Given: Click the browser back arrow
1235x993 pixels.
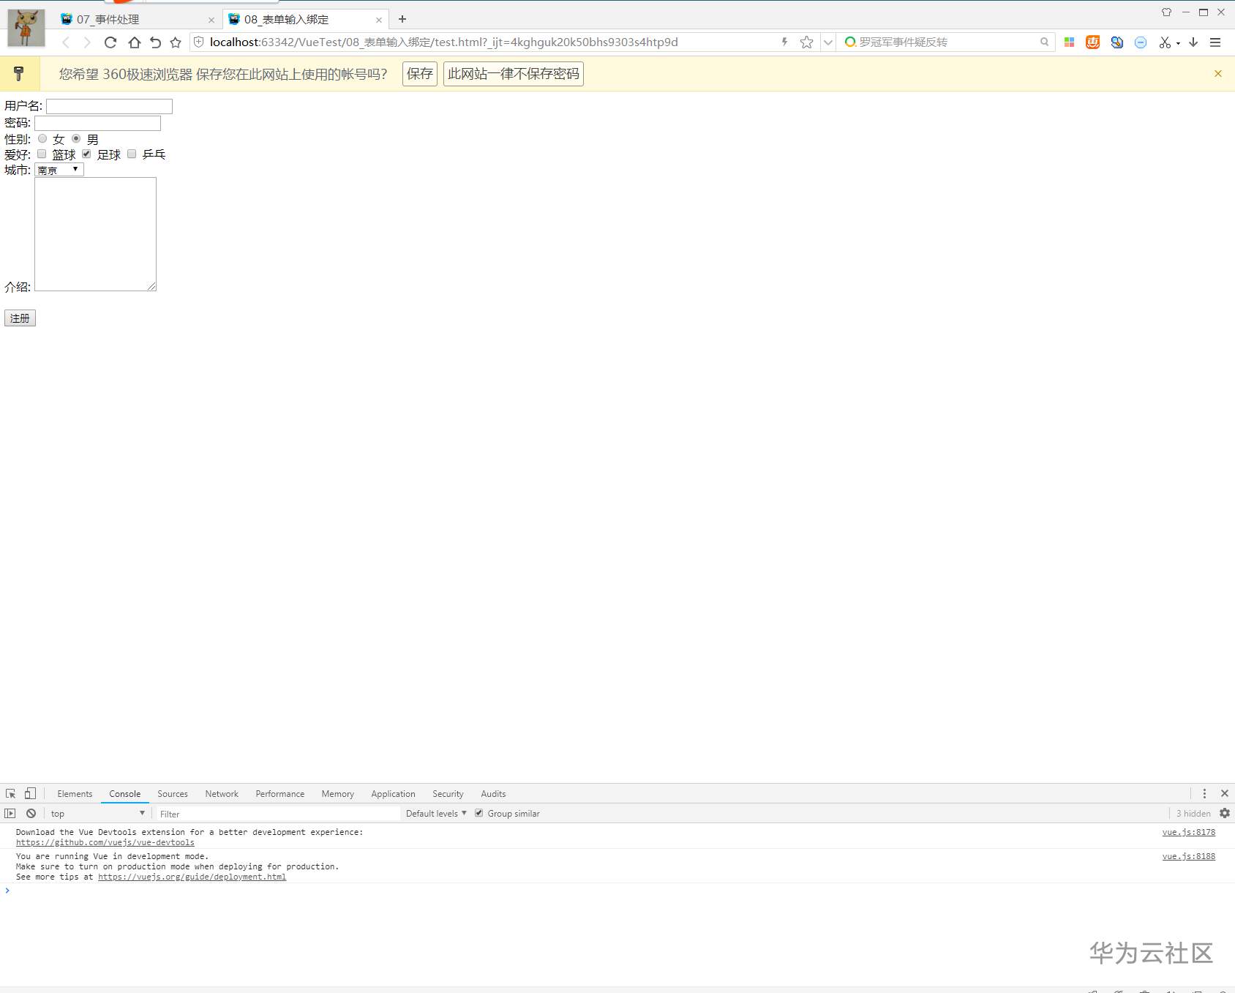Looking at the screenshot, I should click(66, 42).
